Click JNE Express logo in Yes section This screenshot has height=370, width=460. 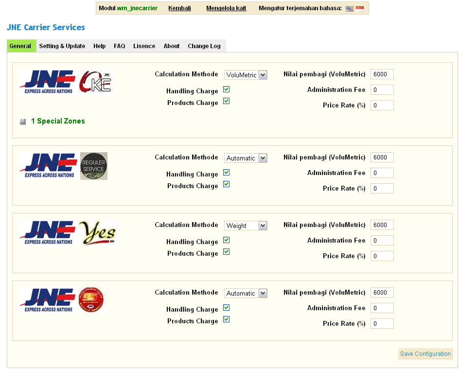(x=48, y=233)
